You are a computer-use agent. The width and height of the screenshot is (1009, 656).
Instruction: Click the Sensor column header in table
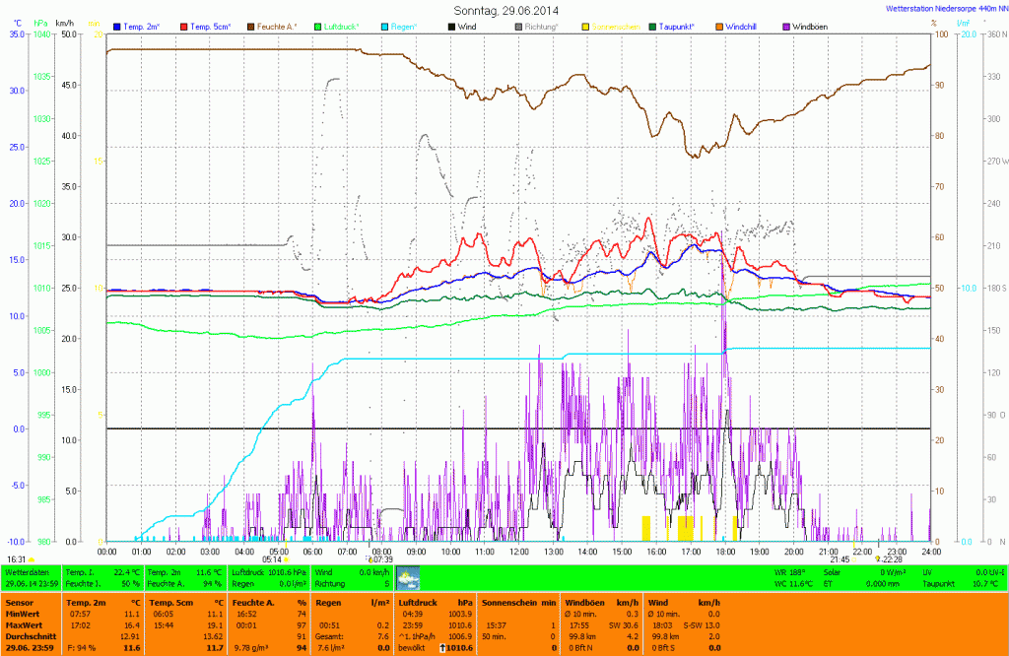(x=20, y=601)
